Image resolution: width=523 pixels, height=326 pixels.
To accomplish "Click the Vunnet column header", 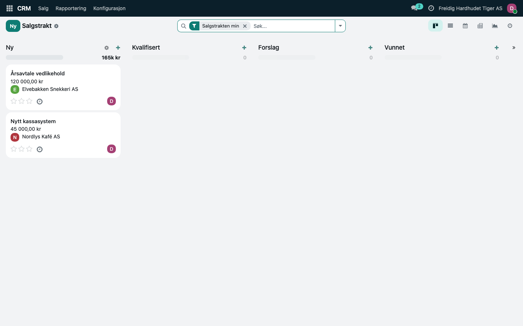I will (394, 47).
